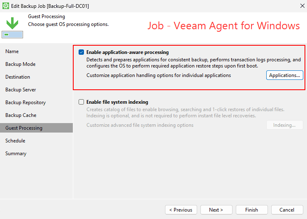Screen dimensions: 307x219
Task: Click 'Enable application-aware processing' label
Action: 128,52
